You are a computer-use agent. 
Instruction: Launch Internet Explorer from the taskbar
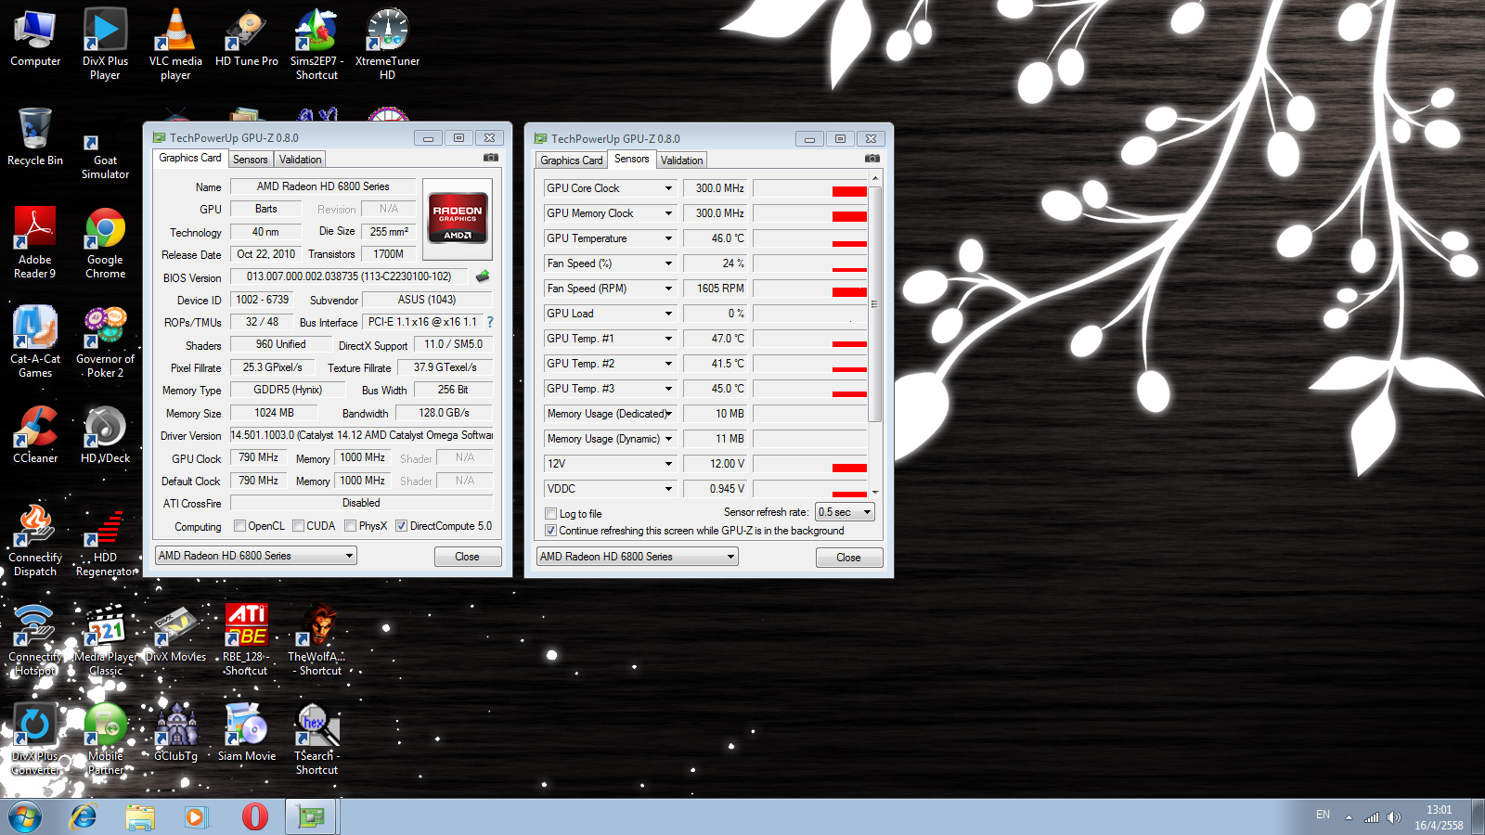click(x=84, y=816)
